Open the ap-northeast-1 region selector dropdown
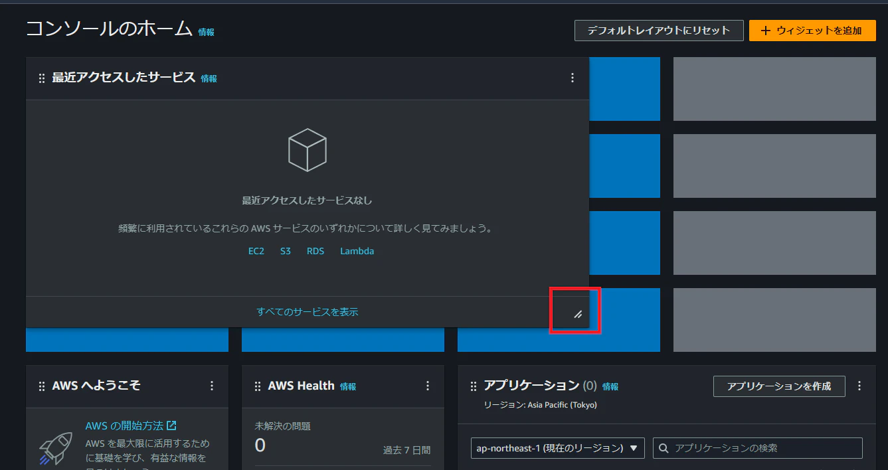 [x=557, y=448]
